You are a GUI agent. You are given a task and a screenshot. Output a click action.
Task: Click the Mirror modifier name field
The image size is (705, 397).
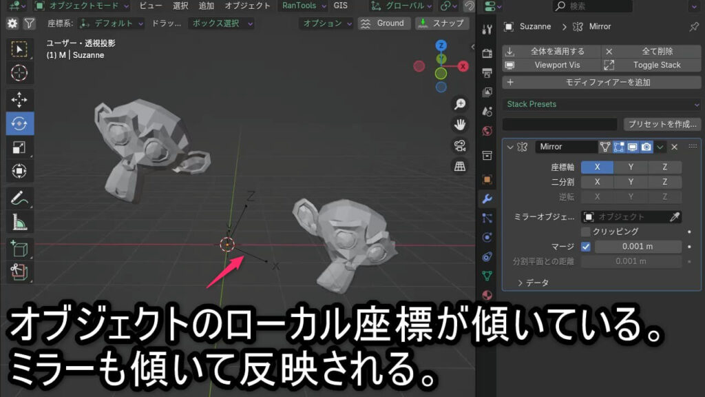click(567, 147)
